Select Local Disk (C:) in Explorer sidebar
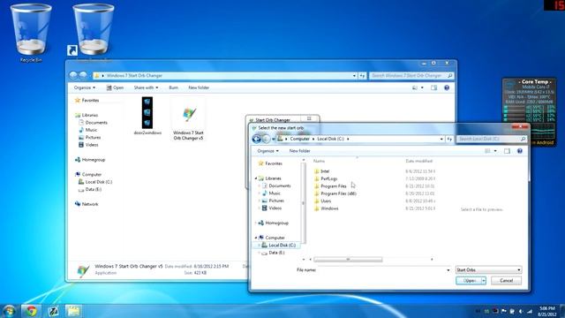This screenshot has height=318, width=565. (95, 182)
